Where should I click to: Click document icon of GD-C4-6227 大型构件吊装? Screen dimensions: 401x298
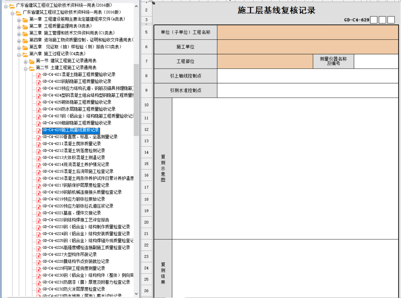pos(39,255)
